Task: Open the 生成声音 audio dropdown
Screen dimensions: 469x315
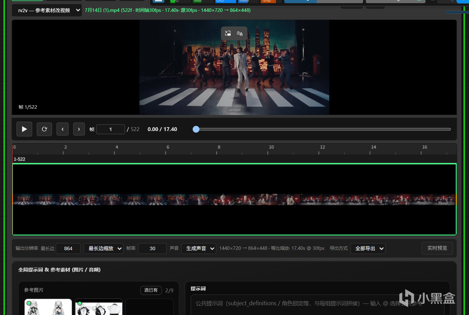Action: click(x=199, y=248)
